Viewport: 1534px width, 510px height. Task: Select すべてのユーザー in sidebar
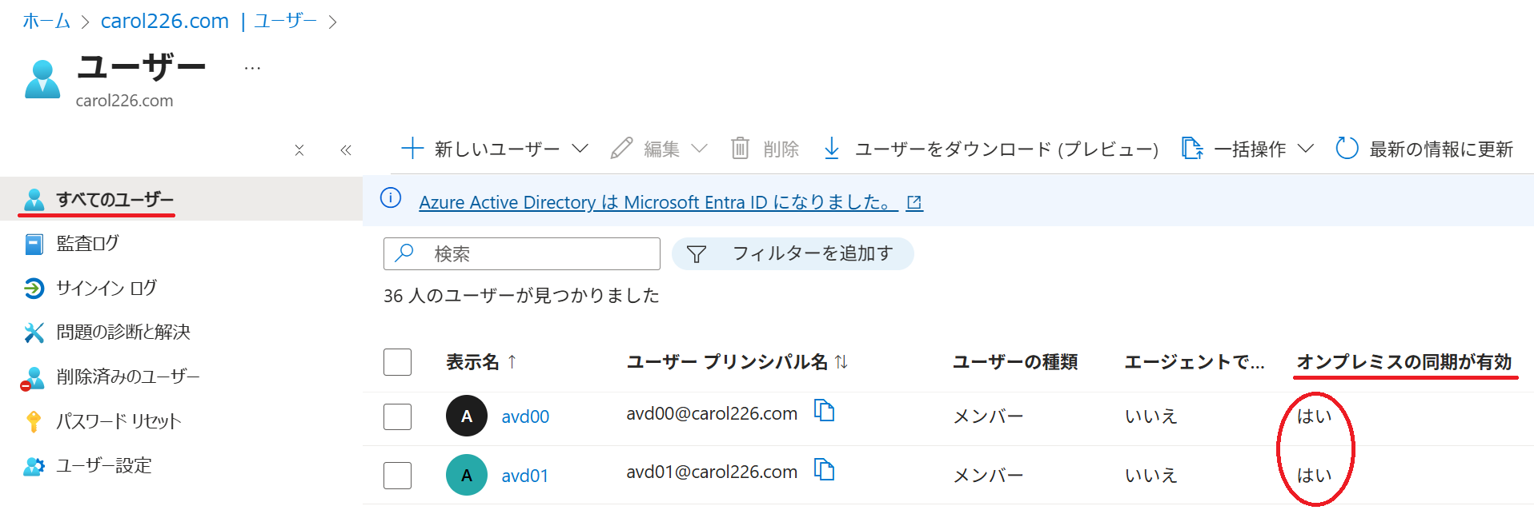click(181, 199)
